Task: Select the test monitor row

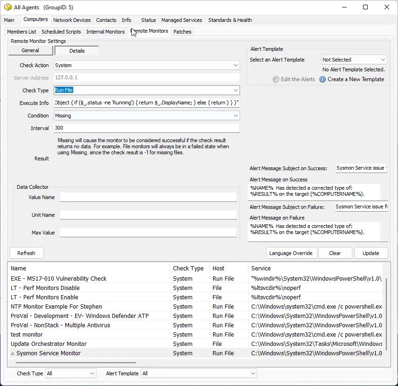Action: click(196, 334)
